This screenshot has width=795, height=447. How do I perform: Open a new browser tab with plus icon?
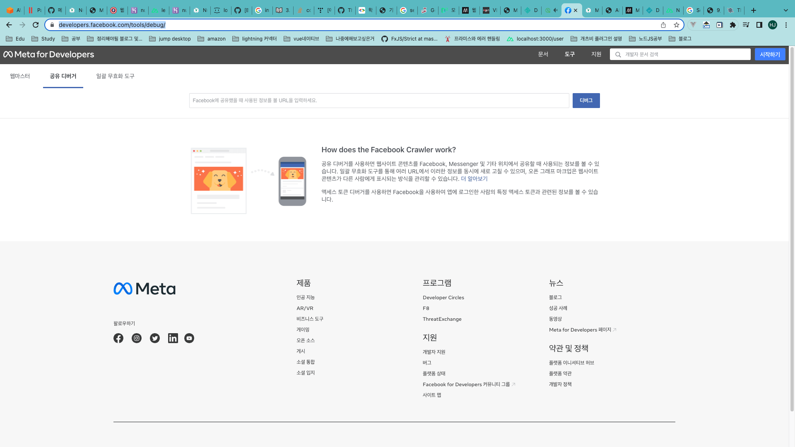pos(754,10)
